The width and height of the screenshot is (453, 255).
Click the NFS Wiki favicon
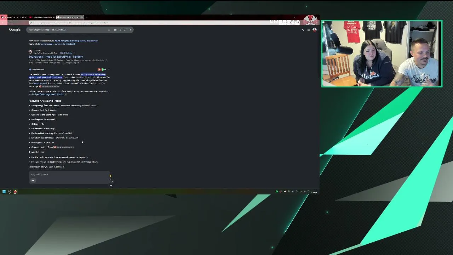coord(30,52)
